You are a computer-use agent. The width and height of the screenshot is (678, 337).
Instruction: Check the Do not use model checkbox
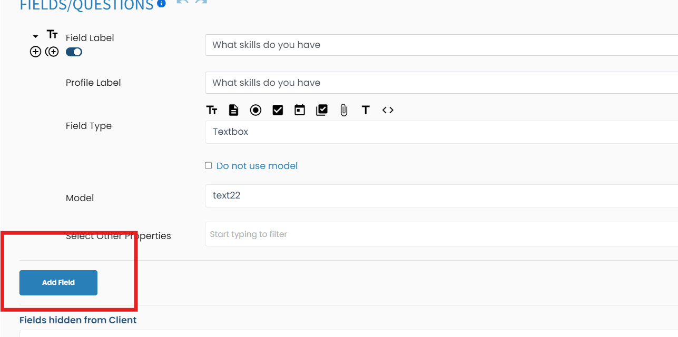[209, 166]
